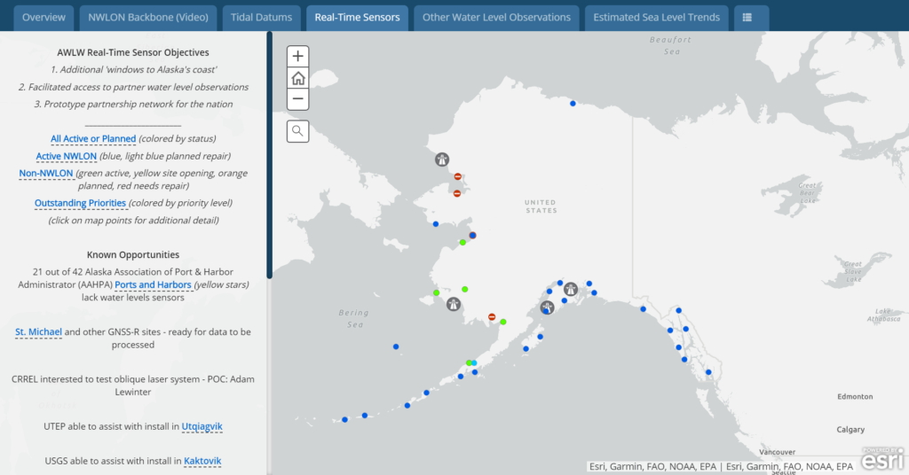This screenshot has height=475, width=909.
Task: Click the Utqiagvik link
Action: tap(202, 426)
